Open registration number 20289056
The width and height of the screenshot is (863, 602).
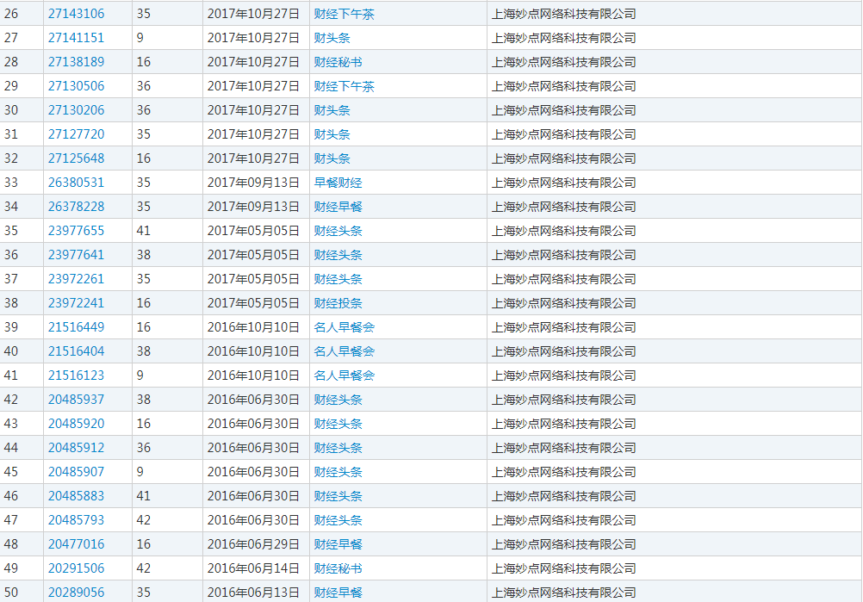(x=76, y=593)
